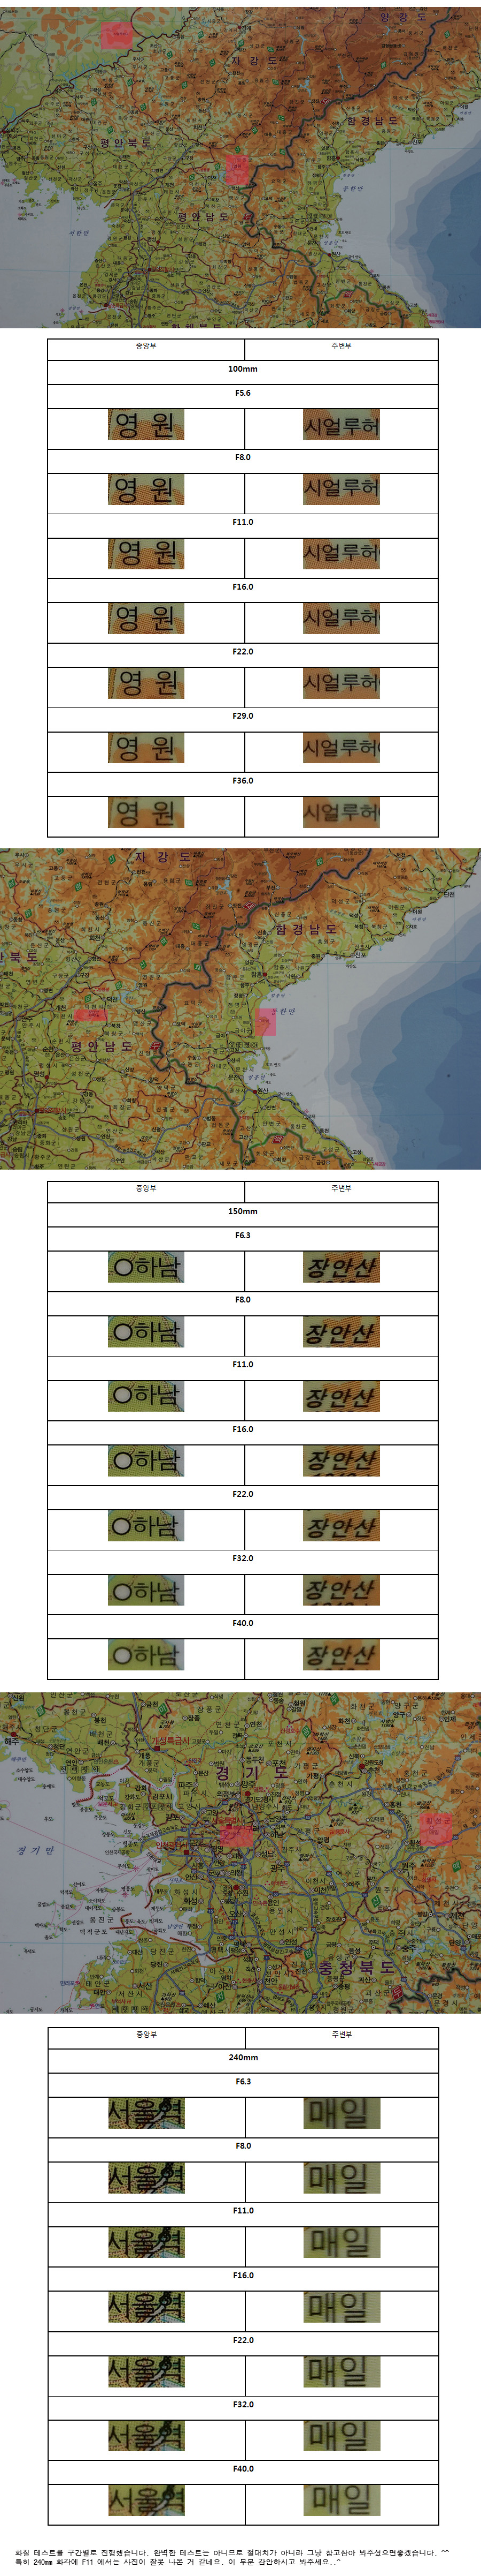481x2576 pixels.
Task: Click the 100mm F36.0 center crop thumbnail
Action: point(146,812)
